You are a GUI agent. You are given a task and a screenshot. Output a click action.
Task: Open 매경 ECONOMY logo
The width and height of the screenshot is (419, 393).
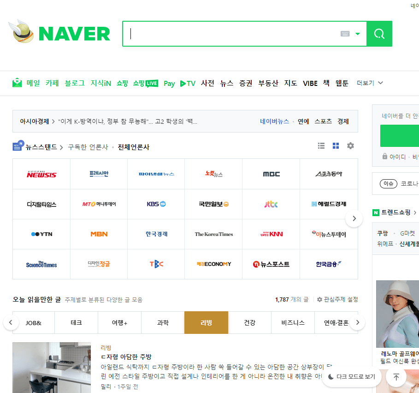click(x=214, y=264)
